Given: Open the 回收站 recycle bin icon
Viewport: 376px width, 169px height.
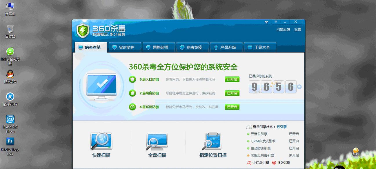Looking at the screenshot, I should click(10, 31).
